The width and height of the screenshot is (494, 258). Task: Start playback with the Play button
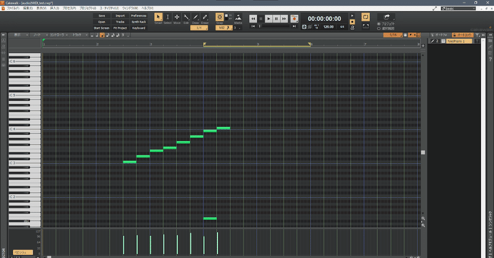coord(269,19)
